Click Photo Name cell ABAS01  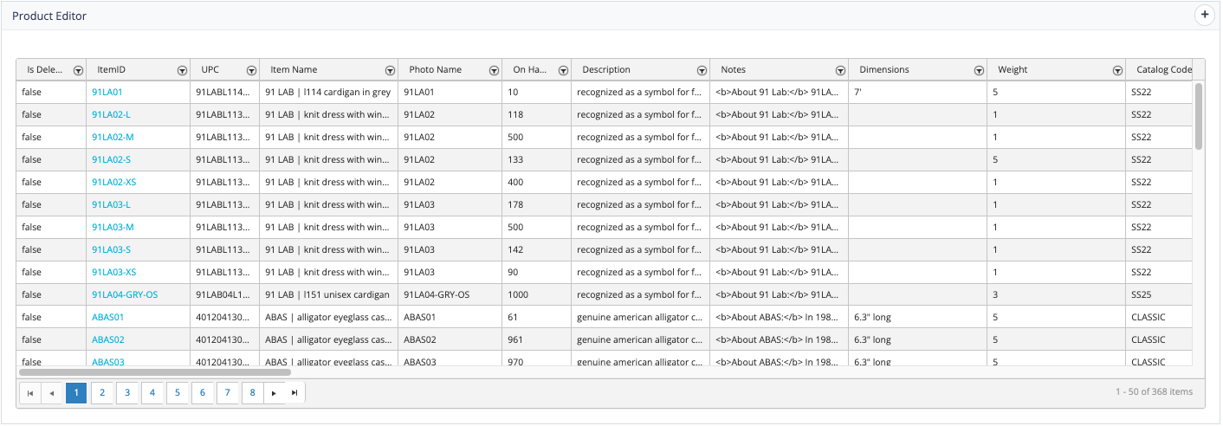pyautogui.click(x=450, y=317)
